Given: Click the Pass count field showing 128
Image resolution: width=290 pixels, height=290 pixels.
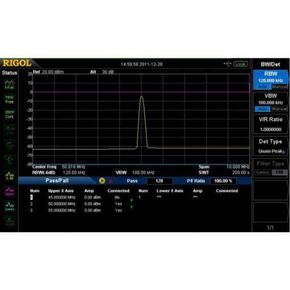Looking at the screenshot, I should 159,181.
